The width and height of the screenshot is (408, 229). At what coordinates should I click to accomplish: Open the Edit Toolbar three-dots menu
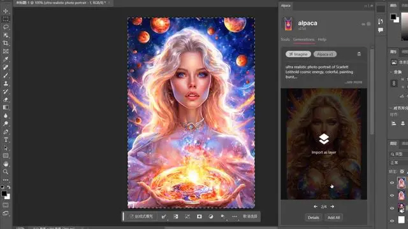click(6, 179)
